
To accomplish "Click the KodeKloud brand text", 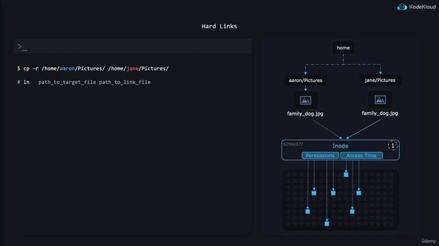I will click(x=423, y=7).
